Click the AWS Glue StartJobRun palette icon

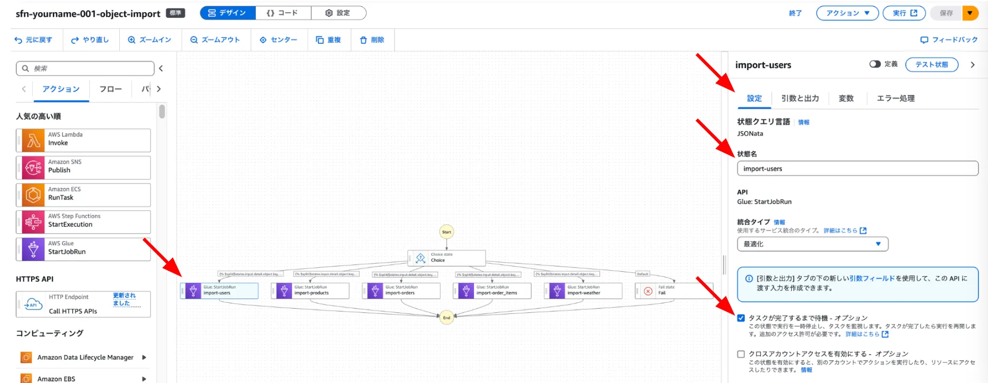[33, 249]
